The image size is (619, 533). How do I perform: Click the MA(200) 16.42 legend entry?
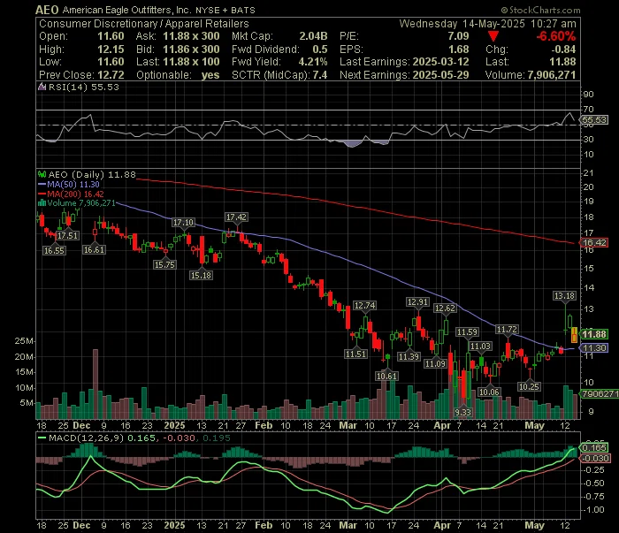coord(75,194)
